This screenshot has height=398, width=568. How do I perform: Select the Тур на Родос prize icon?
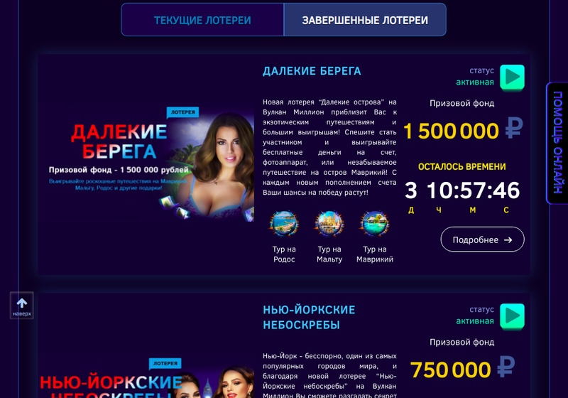pos(284,224)
